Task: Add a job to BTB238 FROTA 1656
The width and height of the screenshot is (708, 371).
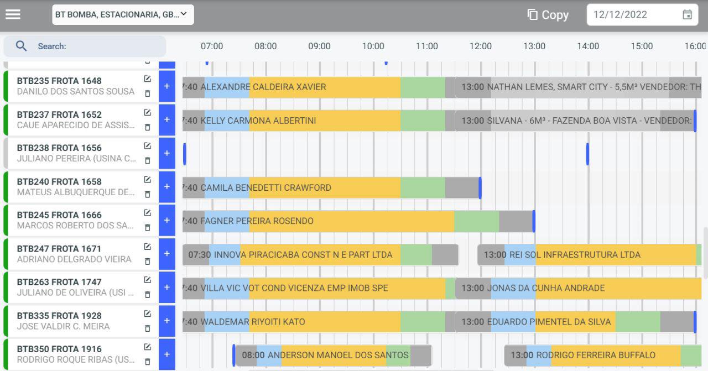Action: point(167,153)
